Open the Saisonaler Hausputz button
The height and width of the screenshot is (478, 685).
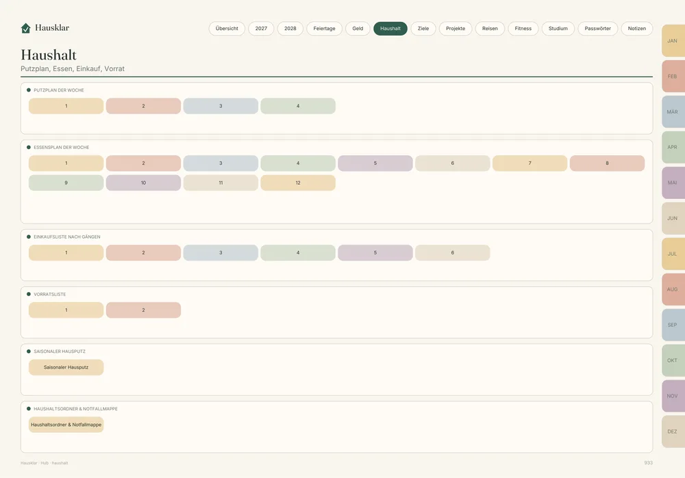point(66,367)
